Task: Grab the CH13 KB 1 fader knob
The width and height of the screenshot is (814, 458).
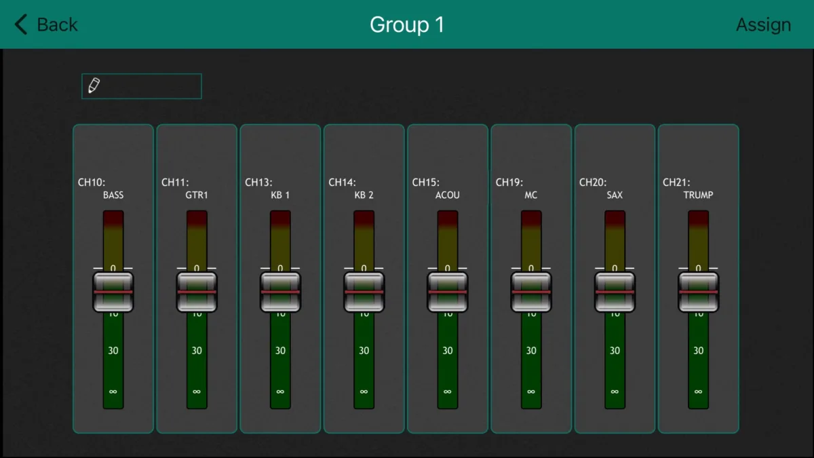Action: coord(280,292)
